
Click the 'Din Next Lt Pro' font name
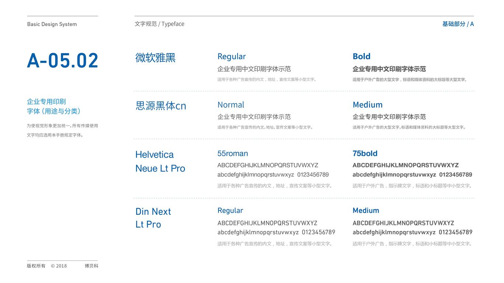(x=153, y=218)
